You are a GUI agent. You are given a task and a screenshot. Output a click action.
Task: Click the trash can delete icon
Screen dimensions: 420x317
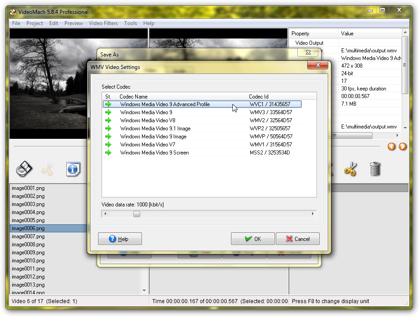click(375, 169)
